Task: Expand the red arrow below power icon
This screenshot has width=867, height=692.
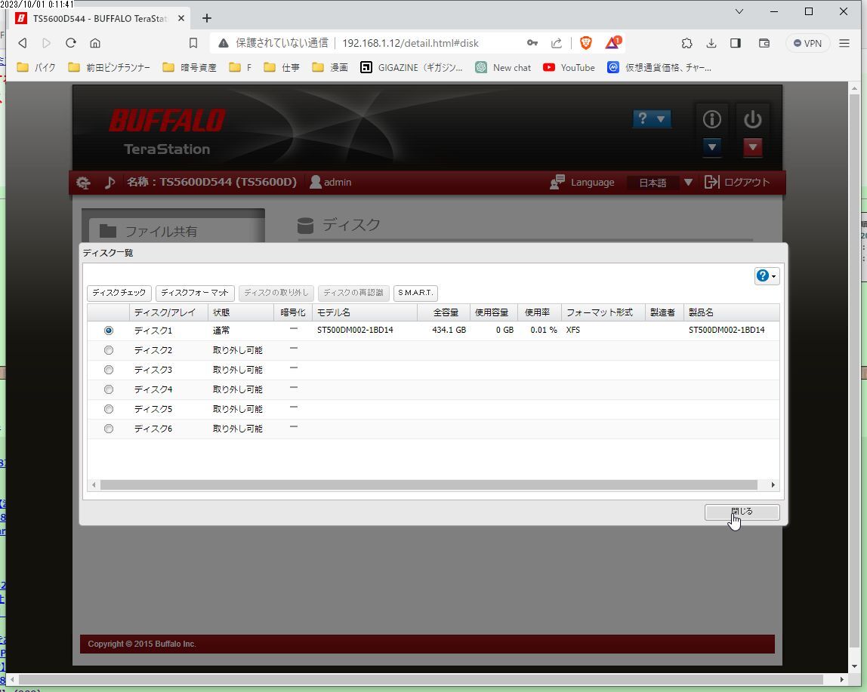Action: 752,147
